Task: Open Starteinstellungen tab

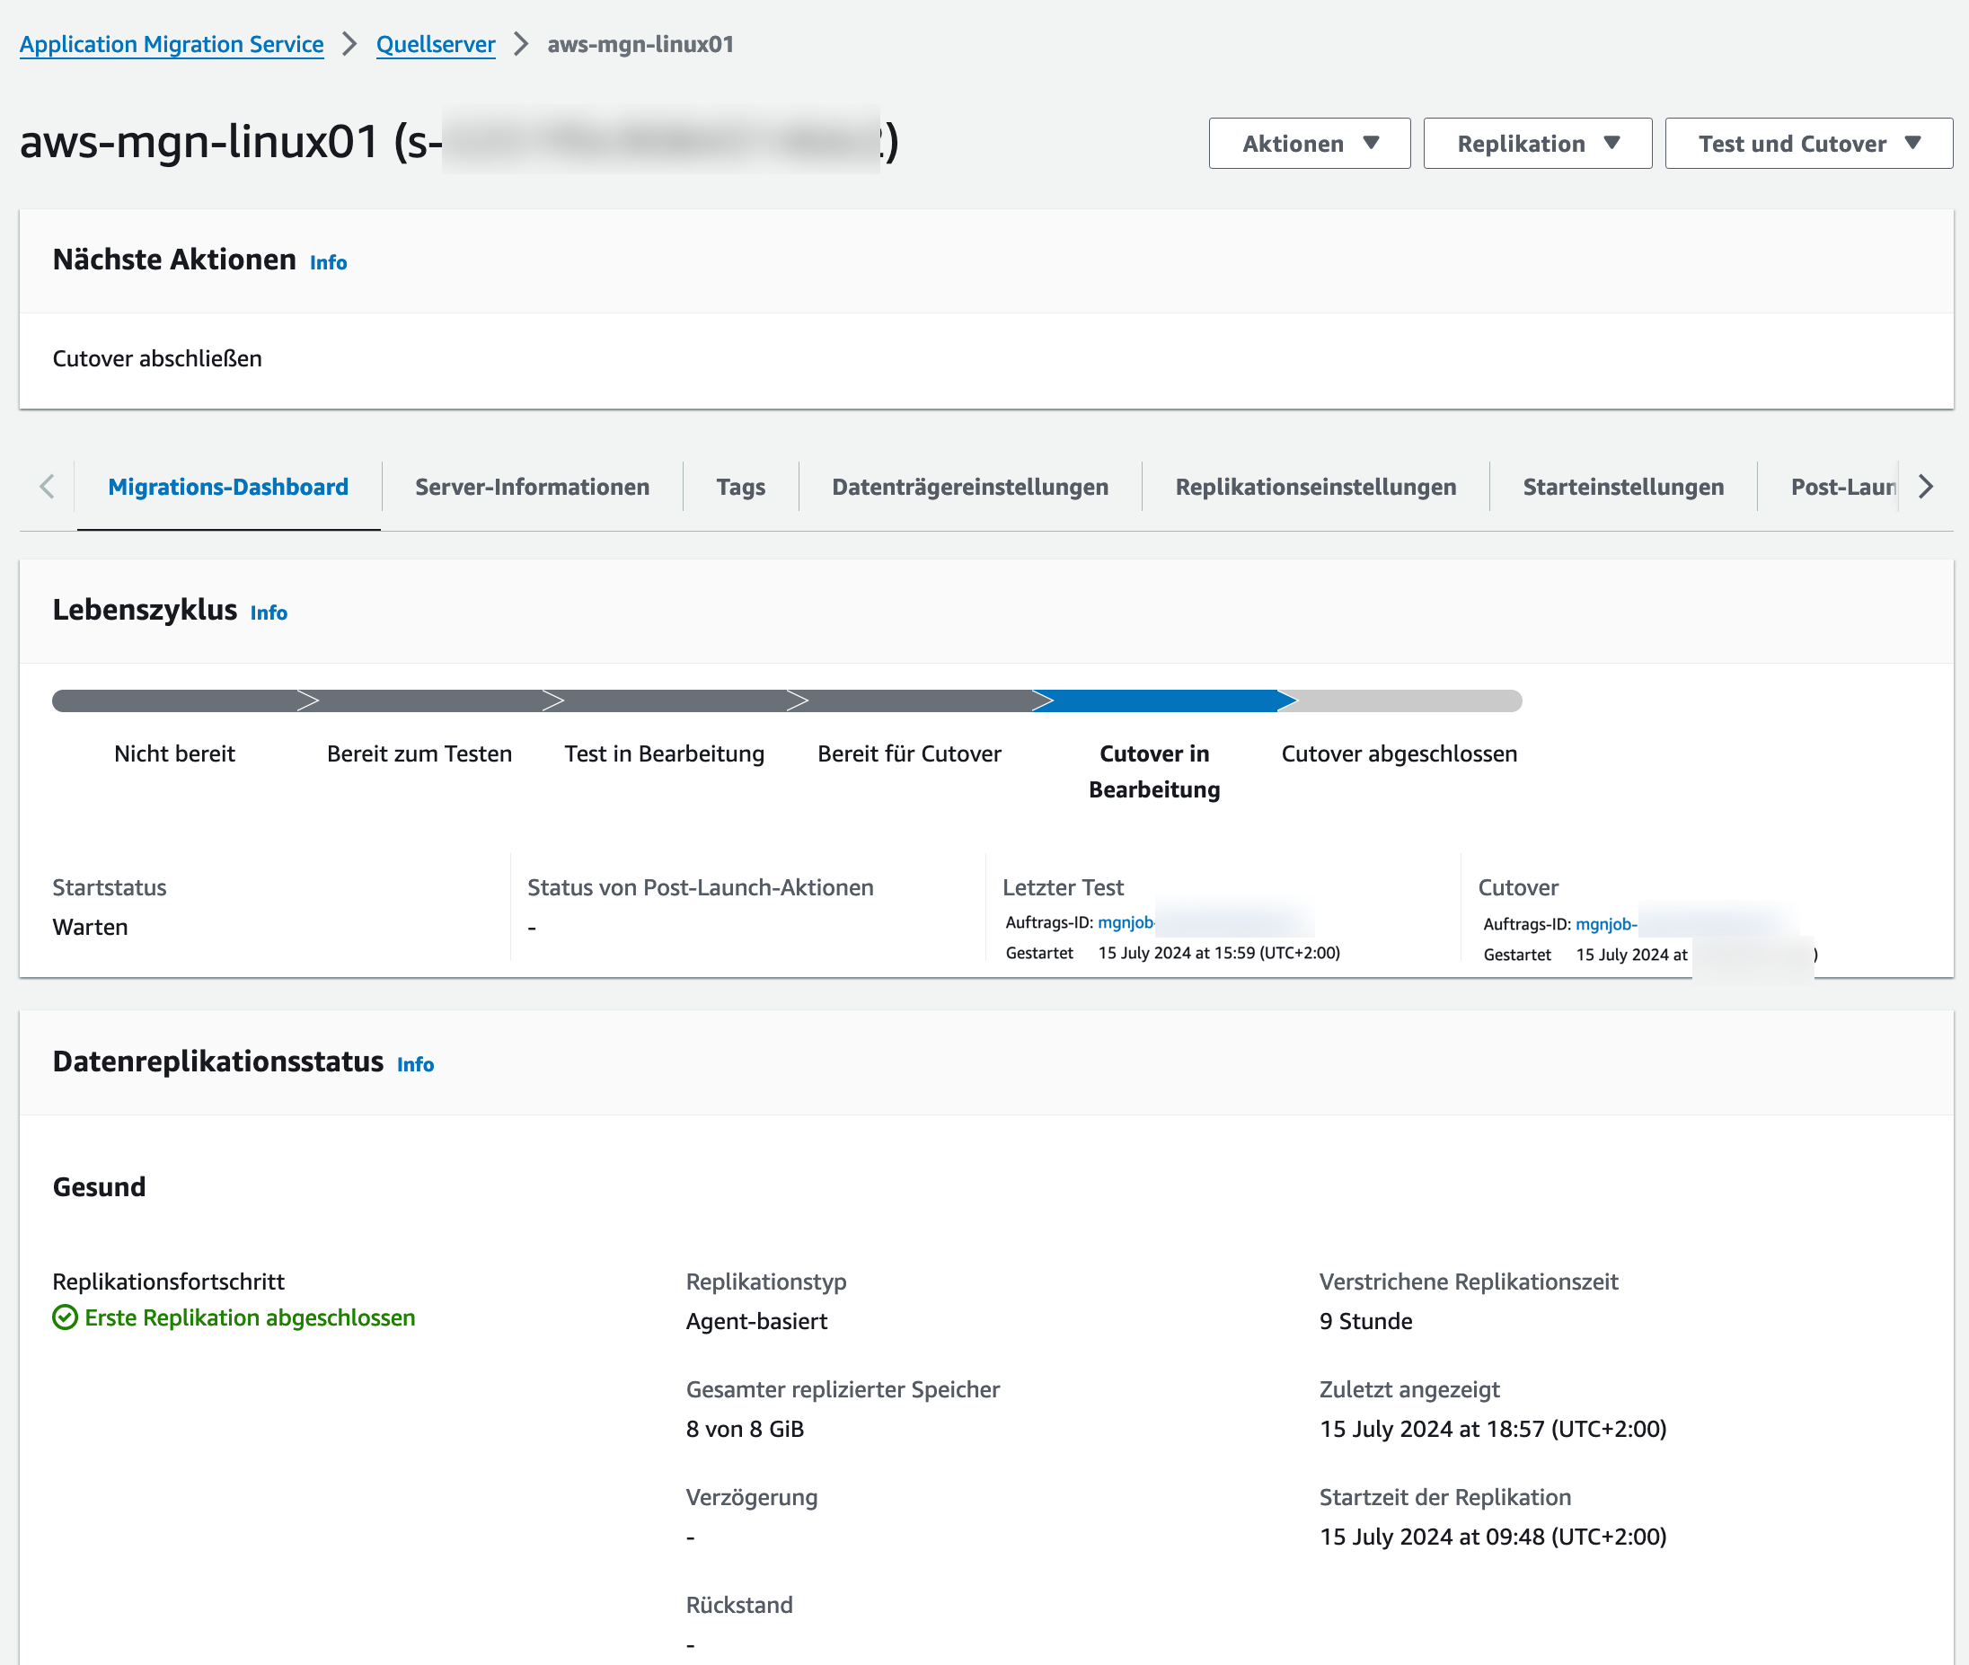Action: (x=1622, y=487)
